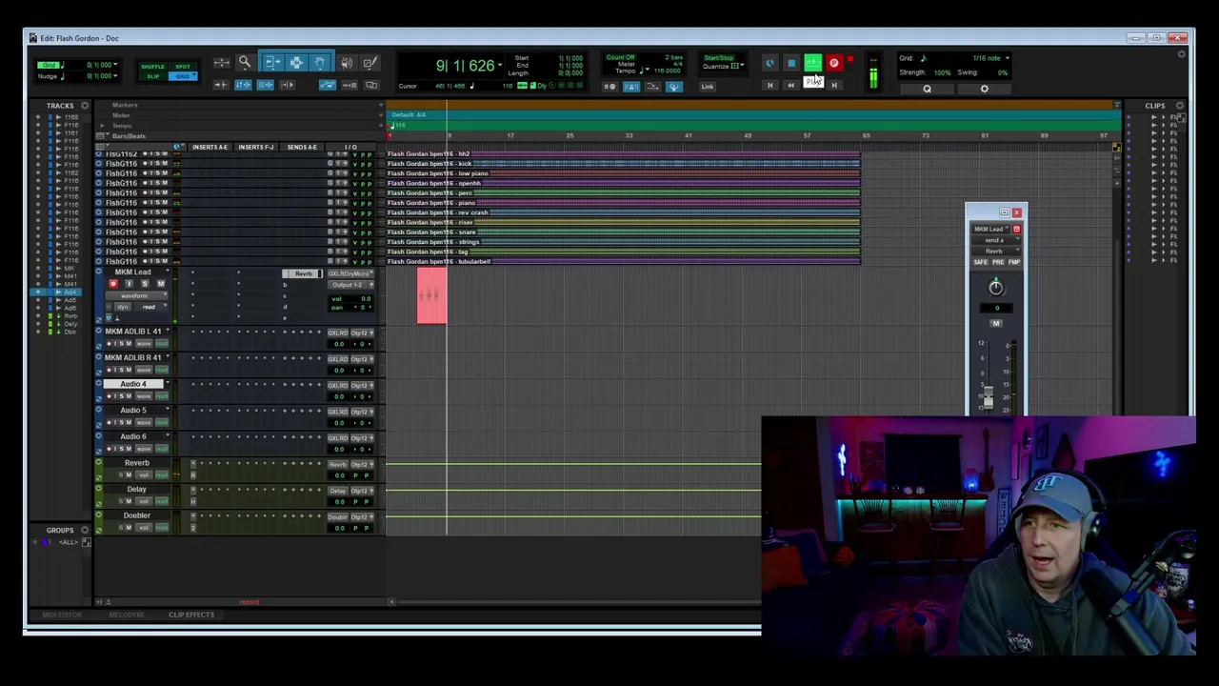
Task: Select the Scrubber speaker tool
Action: [347, 63]
